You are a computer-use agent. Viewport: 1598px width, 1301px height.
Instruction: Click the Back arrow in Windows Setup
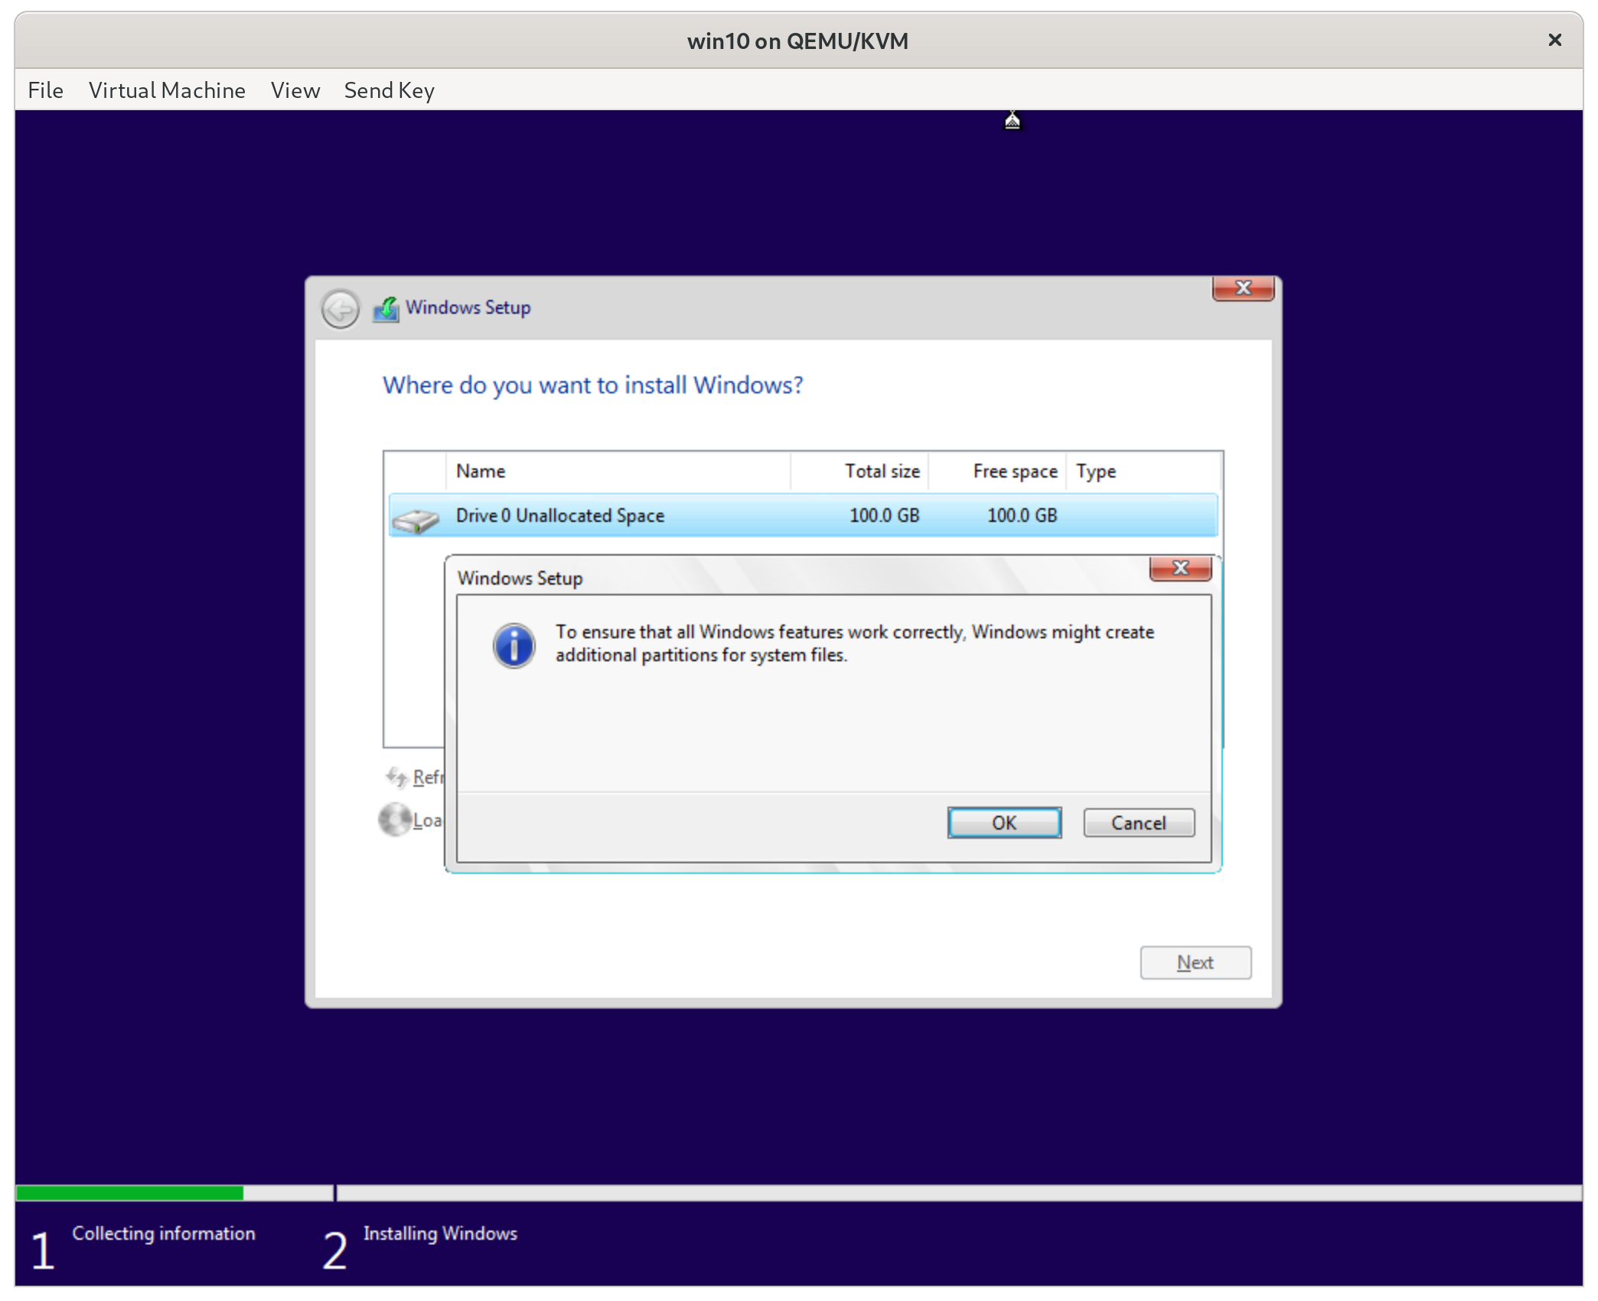[x=340, y=308]
